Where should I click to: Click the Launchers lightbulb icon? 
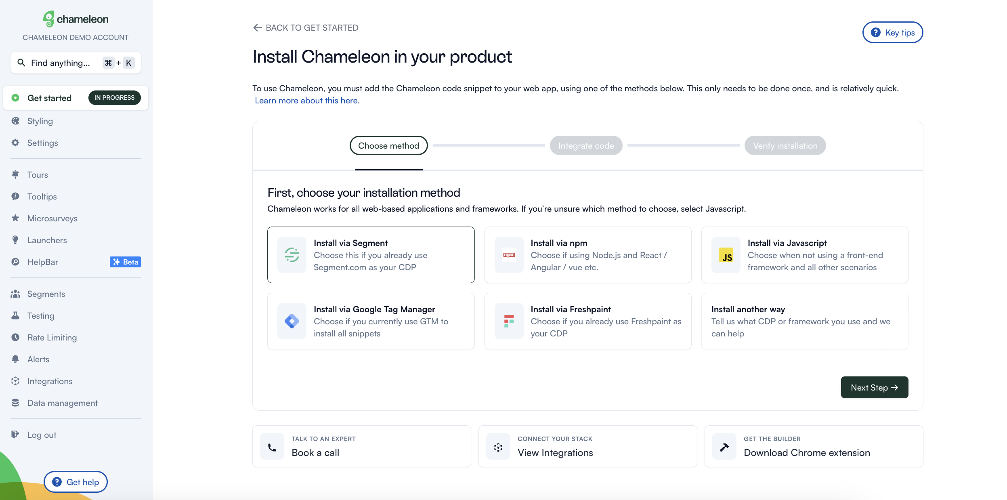tap(15, 240)
